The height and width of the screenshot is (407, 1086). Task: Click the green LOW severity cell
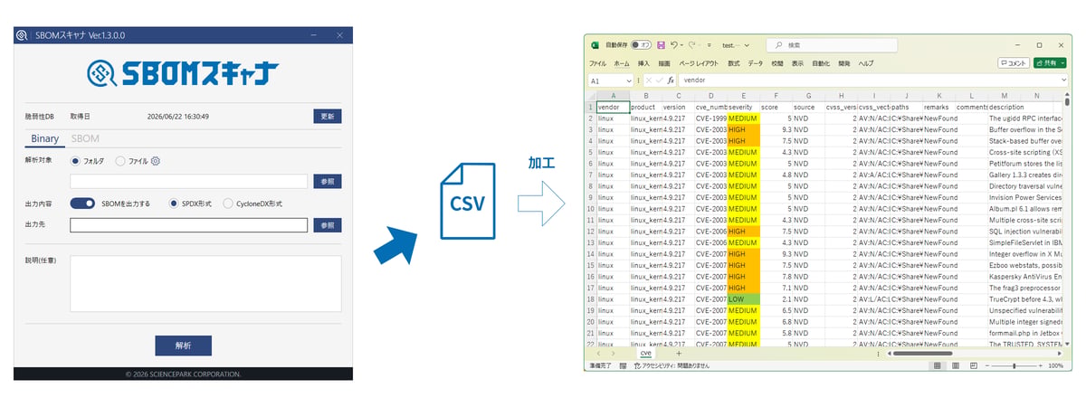point(743,298)
